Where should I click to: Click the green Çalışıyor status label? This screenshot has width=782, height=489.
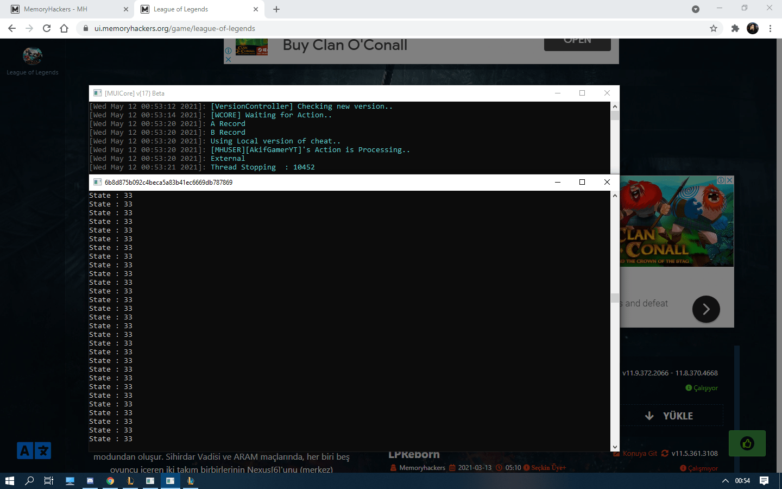tap(705, 388)
